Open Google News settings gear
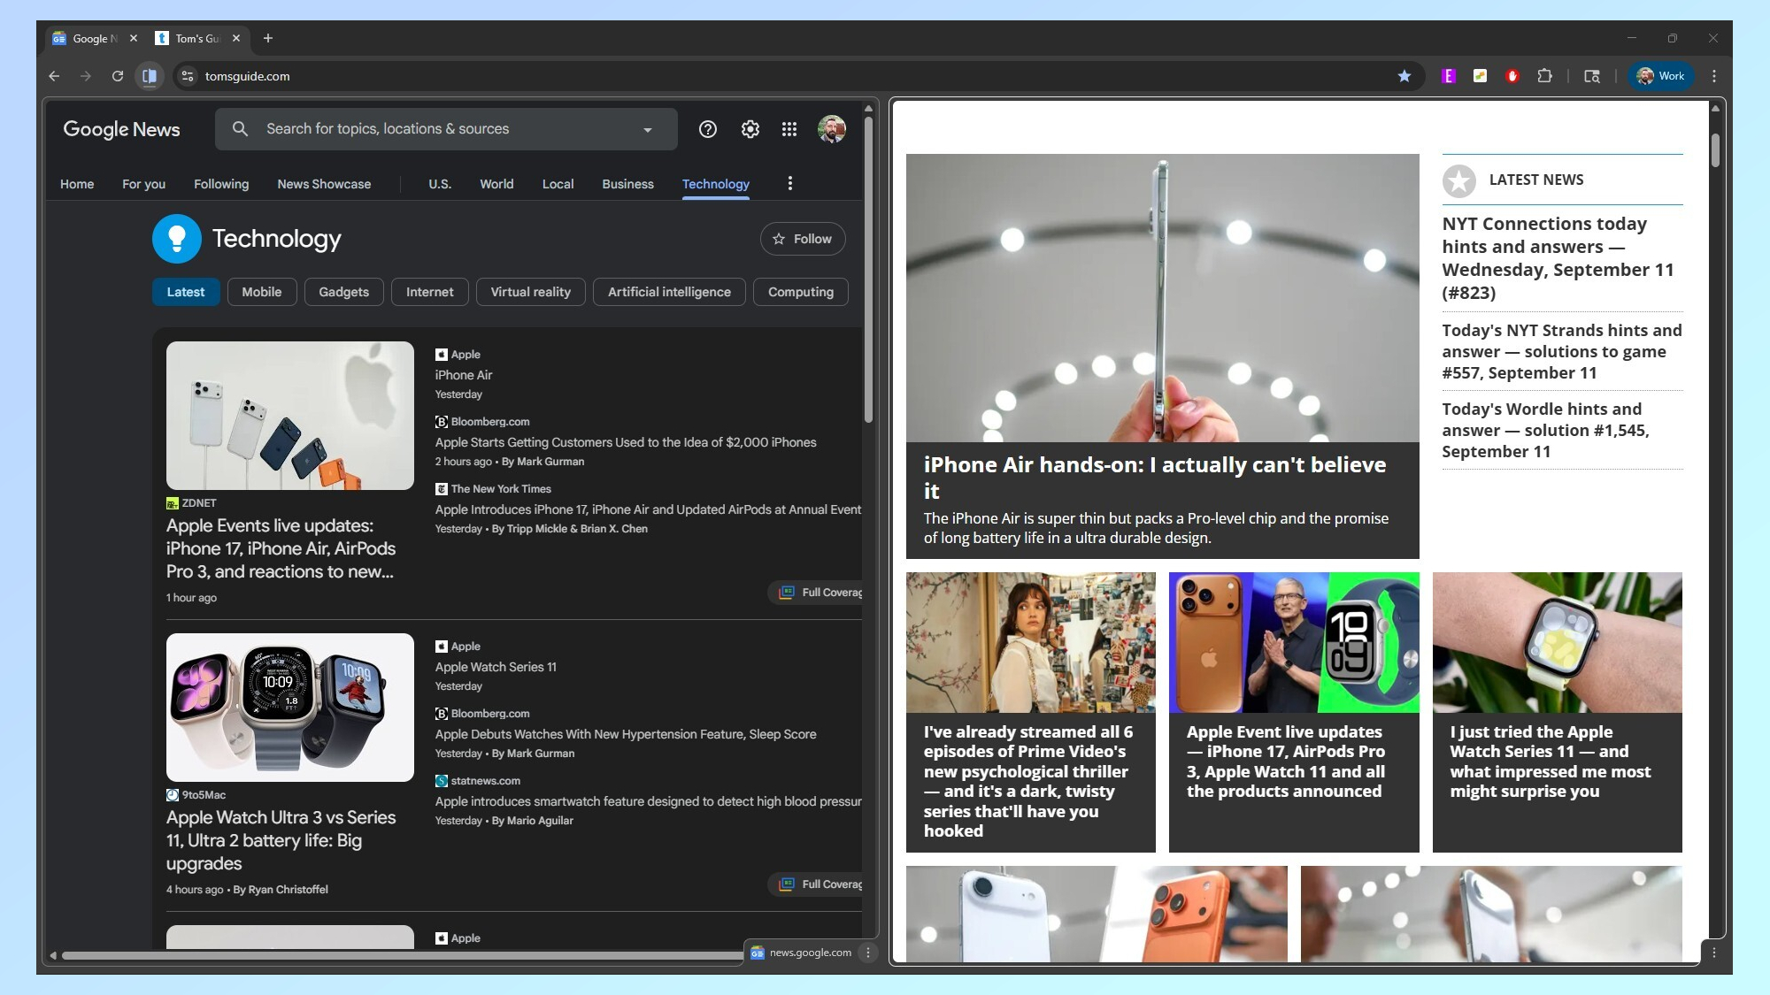Screen dimensions: 1770x995 [750, 129]
